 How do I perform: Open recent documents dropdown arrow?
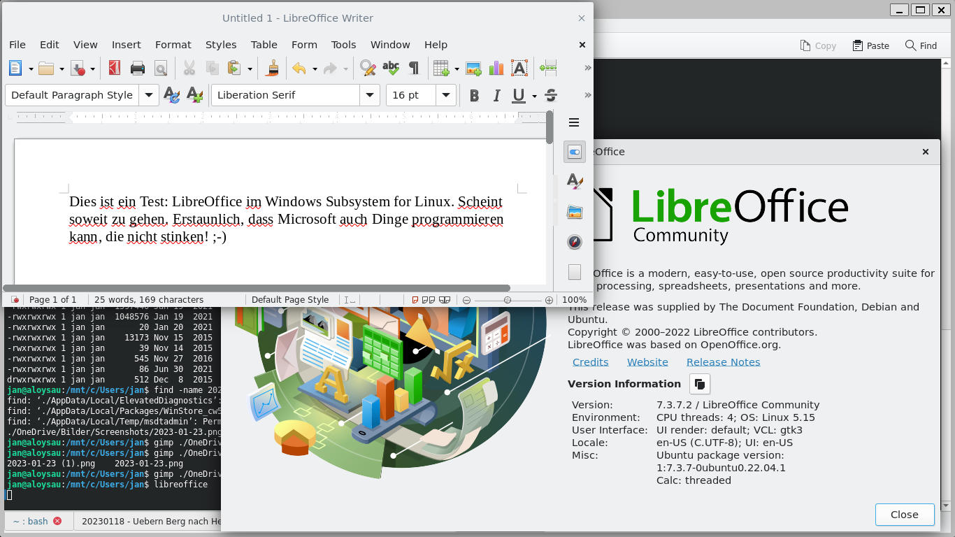tap(62, 69)
